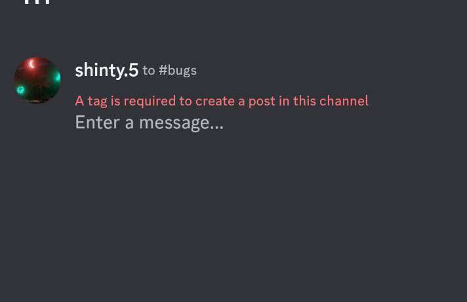Select the shinty.5 username
The height and width of the screenshot is (302, 467).
tap(107, 70)
